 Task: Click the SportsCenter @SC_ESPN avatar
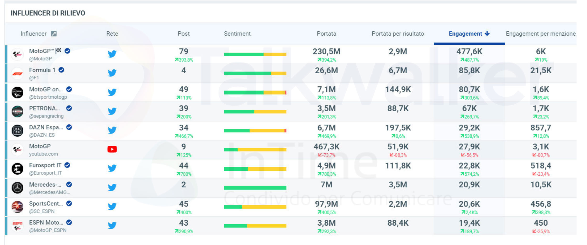click(x=18, y=207)
